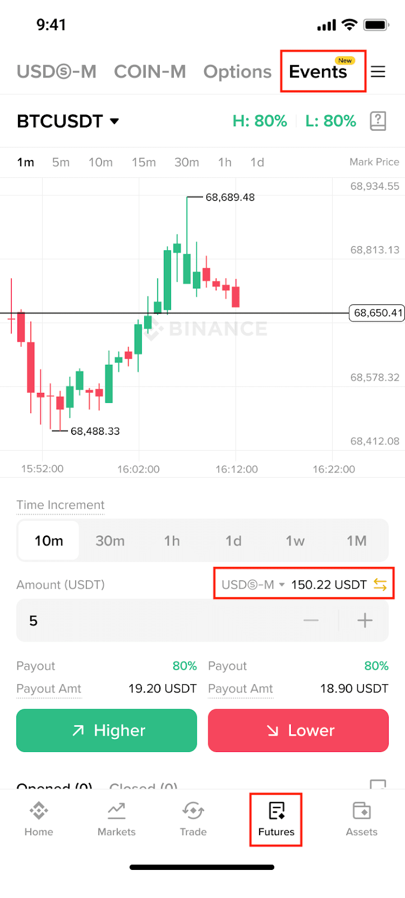The width and height of the screenshot is (405, 898).
Task: Select the 10m time increment
Action: pyautogui.click(x=49, y=540)
